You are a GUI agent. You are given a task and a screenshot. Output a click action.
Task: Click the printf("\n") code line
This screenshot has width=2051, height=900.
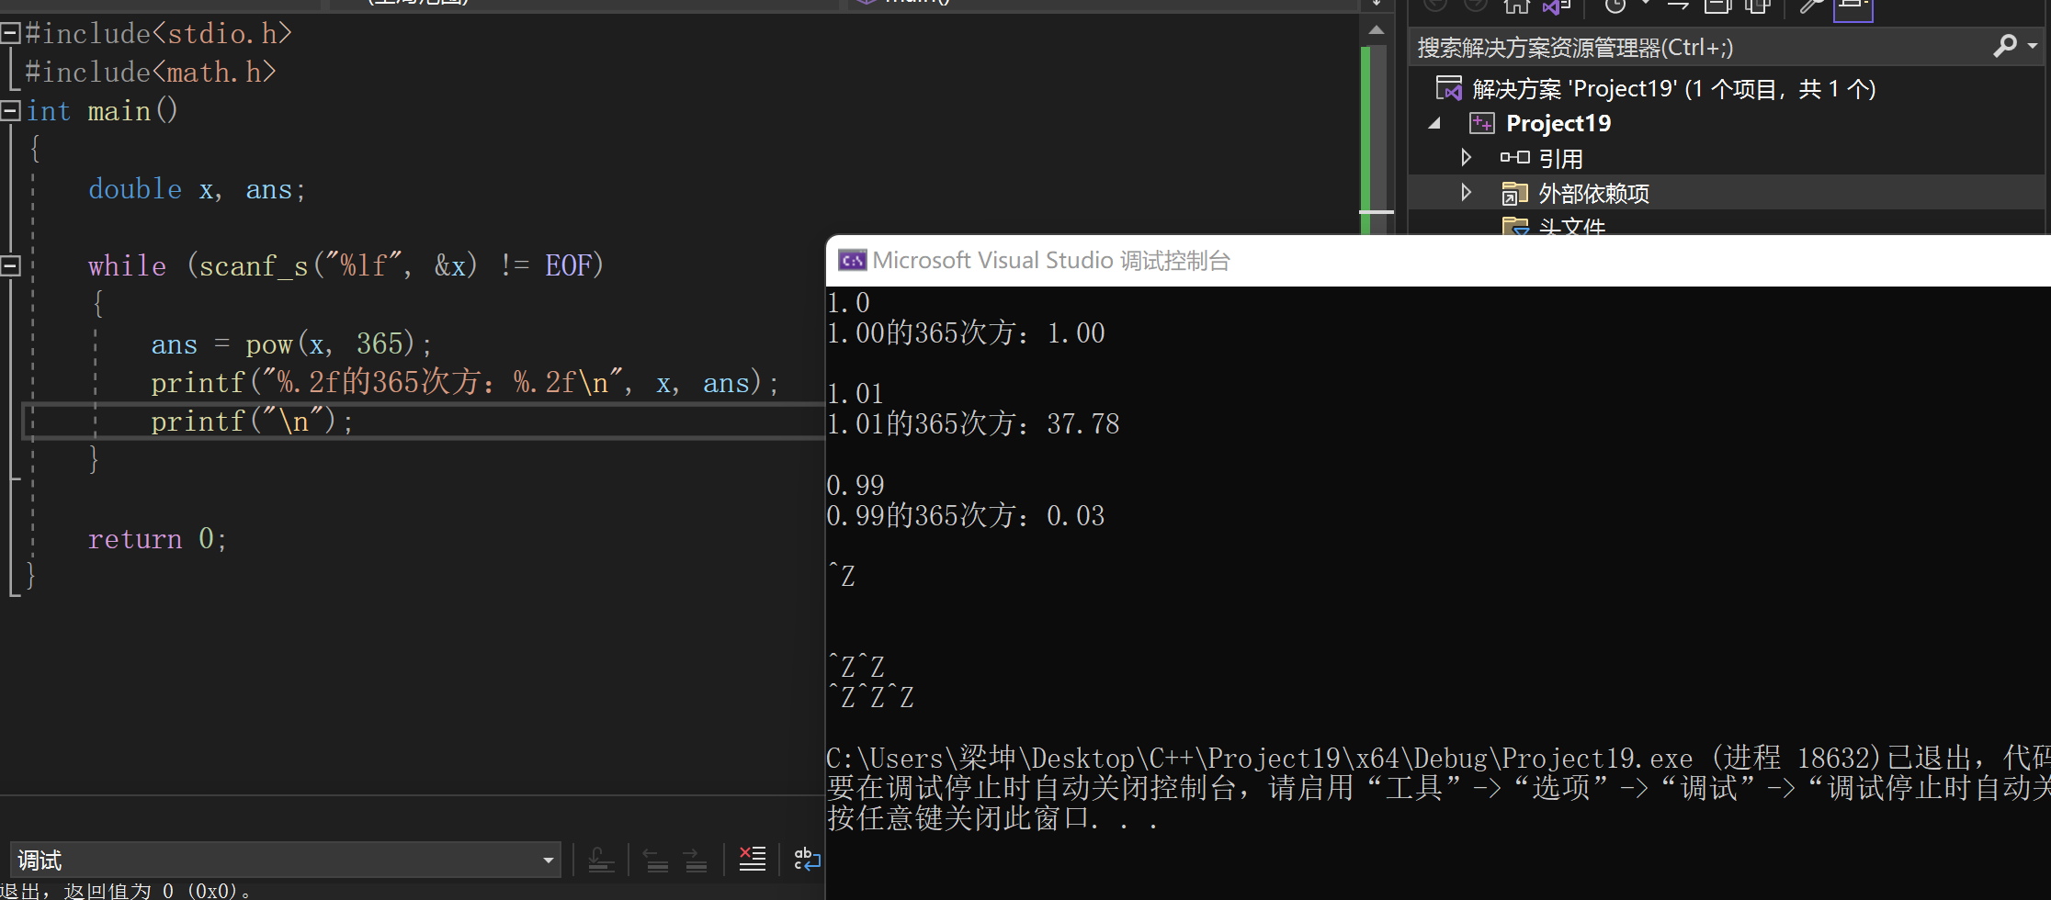point(252,422)
